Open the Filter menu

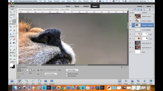click(x=75, y=1)
